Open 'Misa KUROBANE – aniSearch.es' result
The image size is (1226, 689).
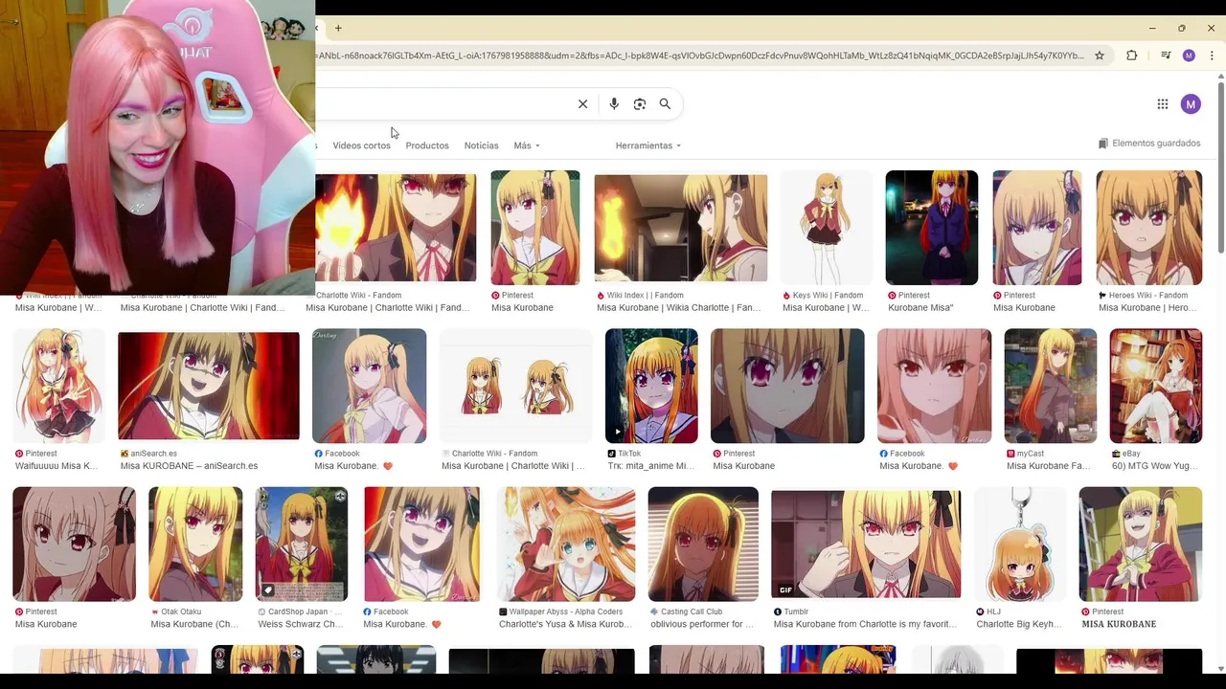189,466
